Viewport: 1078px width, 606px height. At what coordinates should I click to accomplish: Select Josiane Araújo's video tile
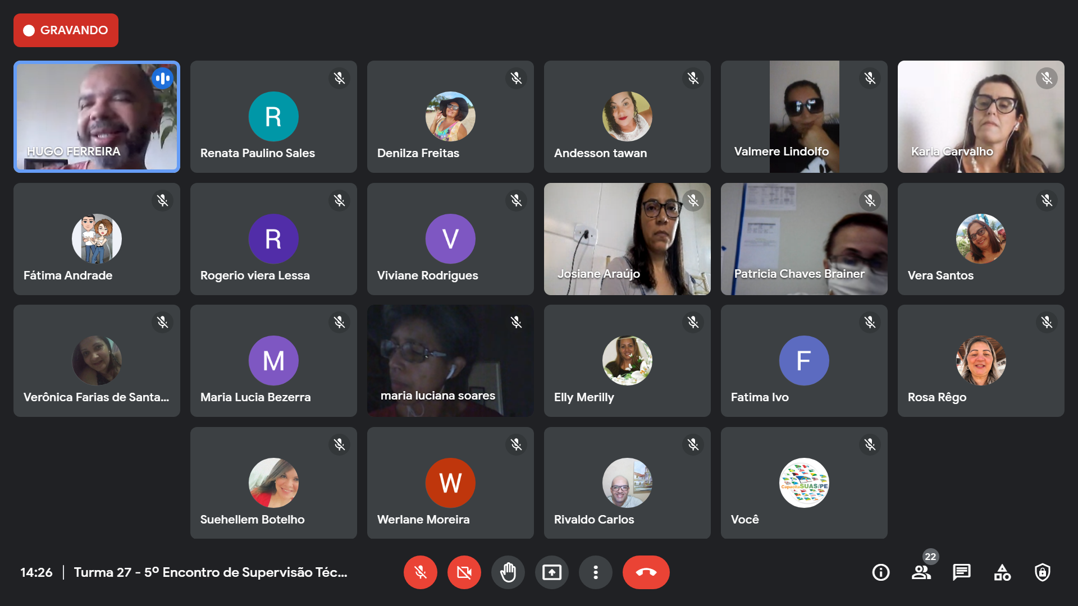coord(627,239)
